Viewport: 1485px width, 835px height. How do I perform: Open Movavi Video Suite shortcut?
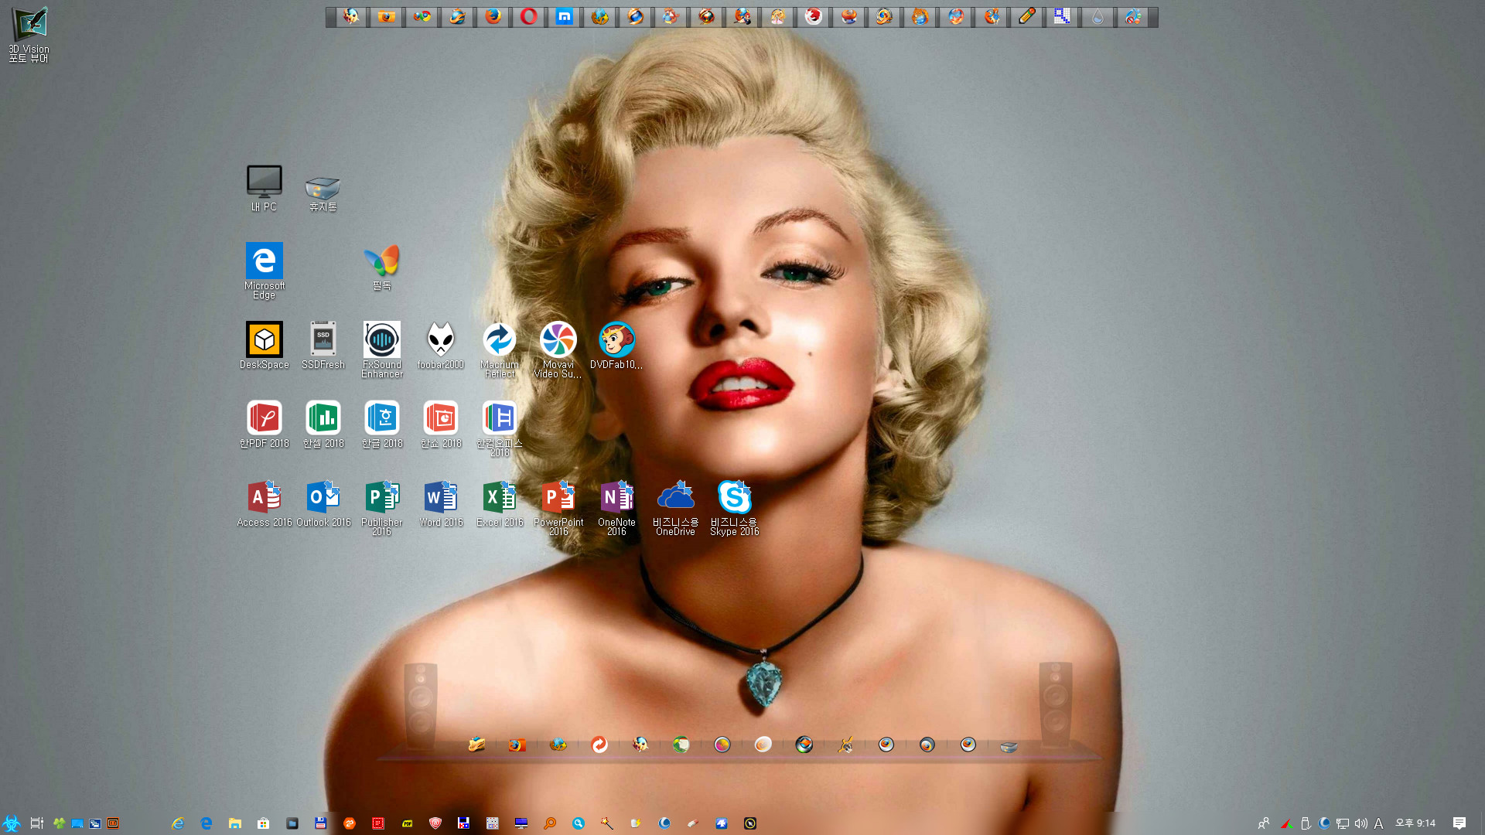pyautogui.click(x=558, y=349)
